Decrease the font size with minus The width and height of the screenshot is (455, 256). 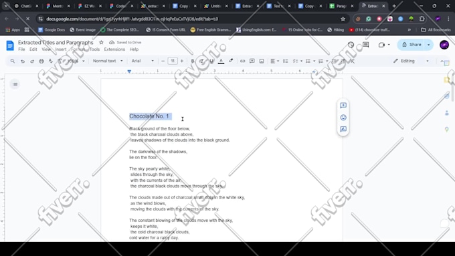point(163,61)
